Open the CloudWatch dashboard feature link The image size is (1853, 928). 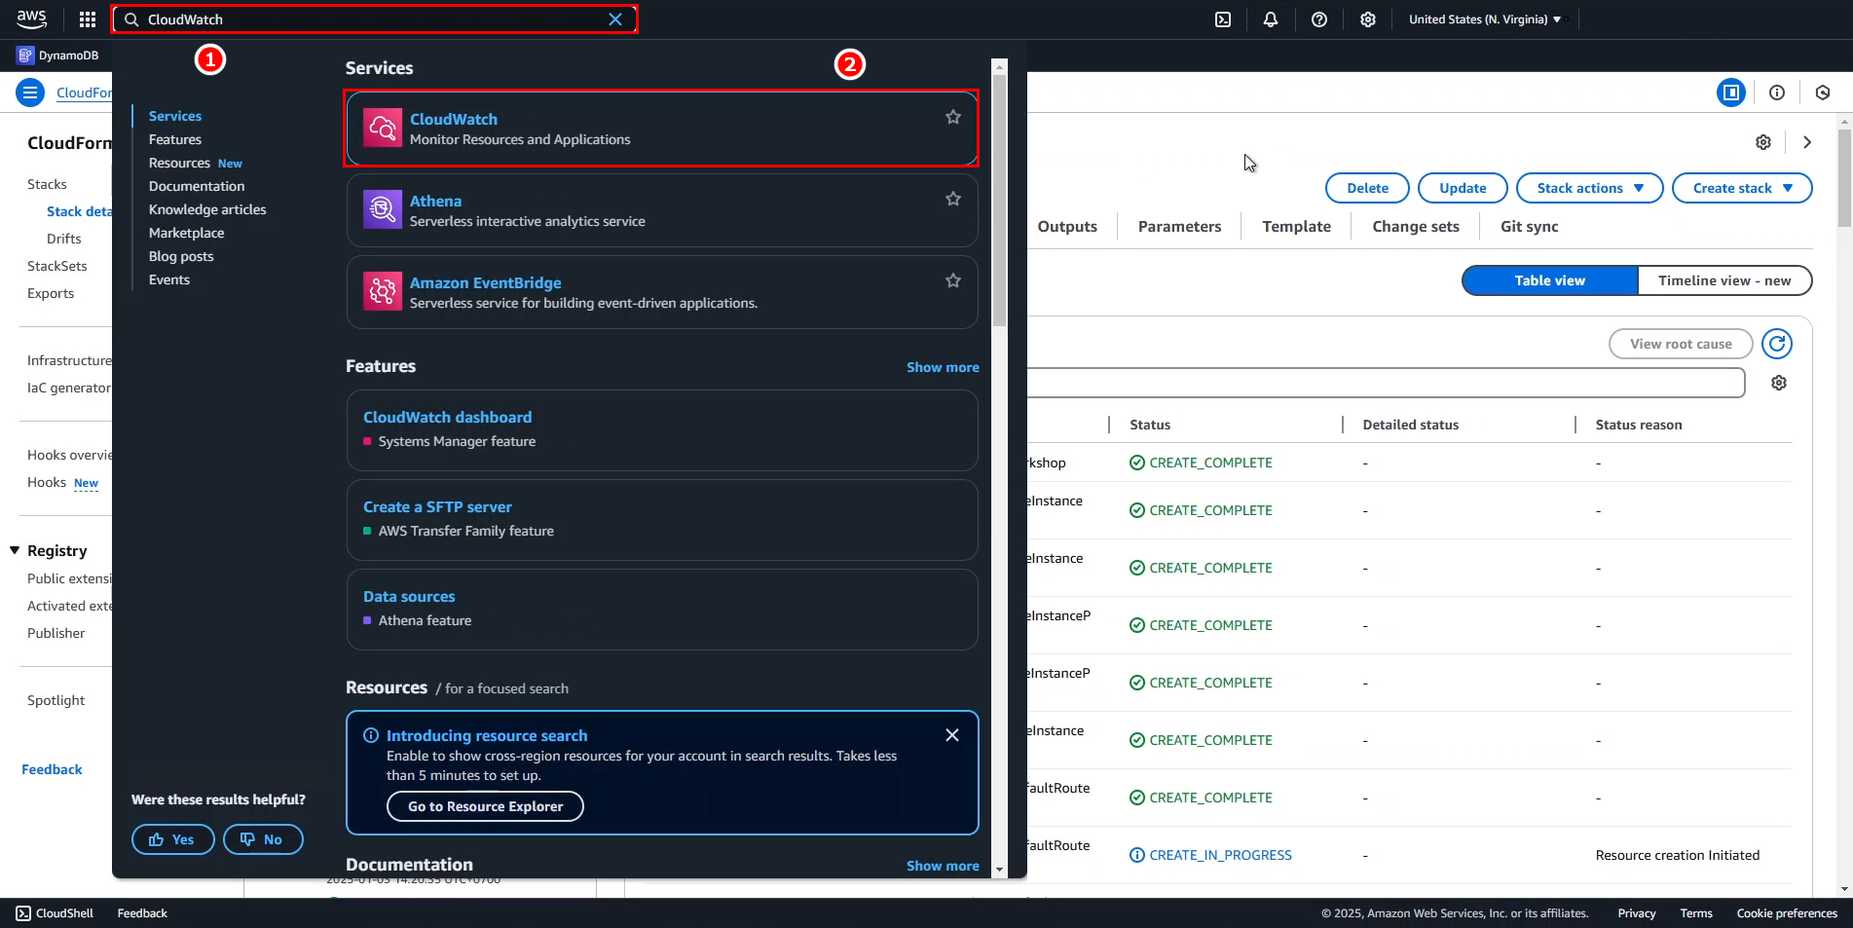pyautogui.click(x=447, y=417)
